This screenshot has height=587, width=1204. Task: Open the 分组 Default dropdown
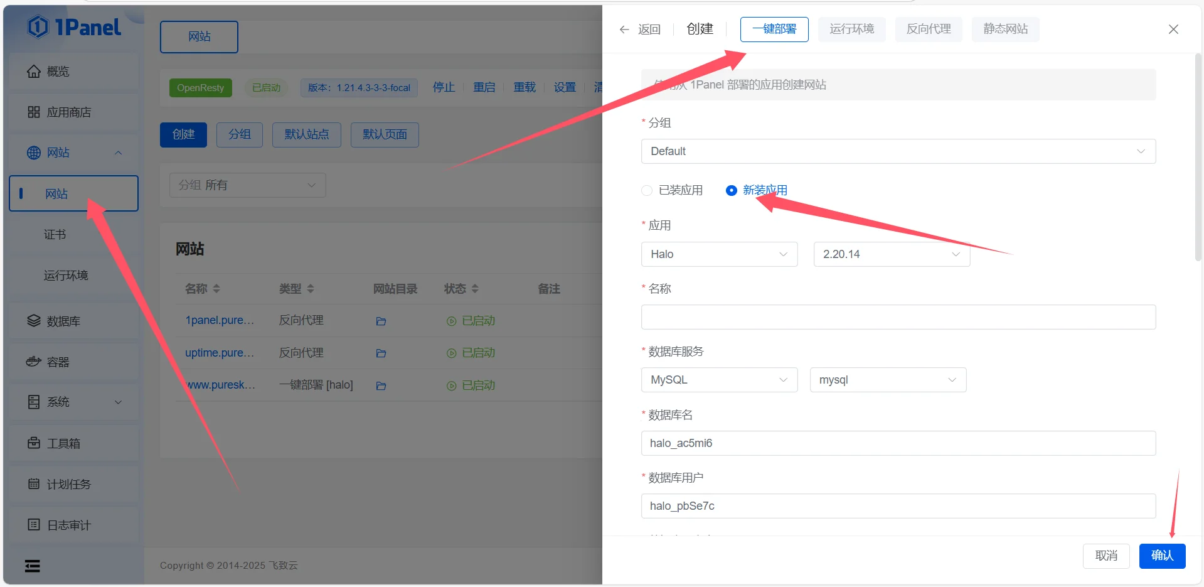[x=898, y=151]
